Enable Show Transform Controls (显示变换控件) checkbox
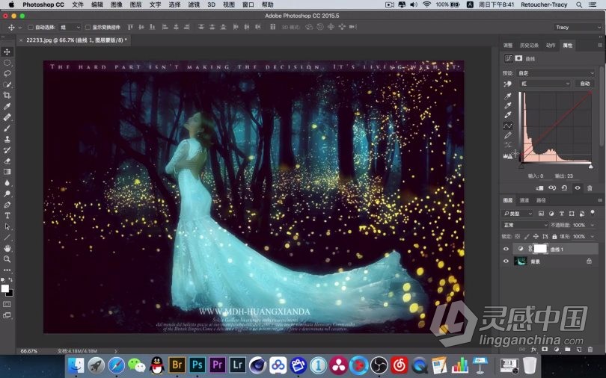This screenshot has height=378, width=606. tap(88, 28)
